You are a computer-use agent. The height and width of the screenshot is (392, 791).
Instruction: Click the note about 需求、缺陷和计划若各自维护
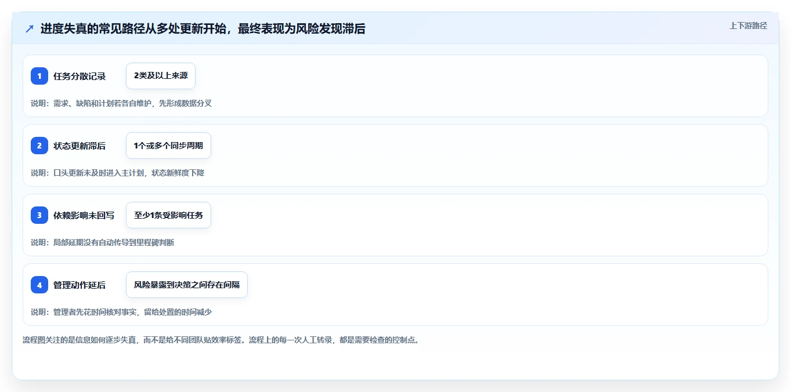(121, 103)
